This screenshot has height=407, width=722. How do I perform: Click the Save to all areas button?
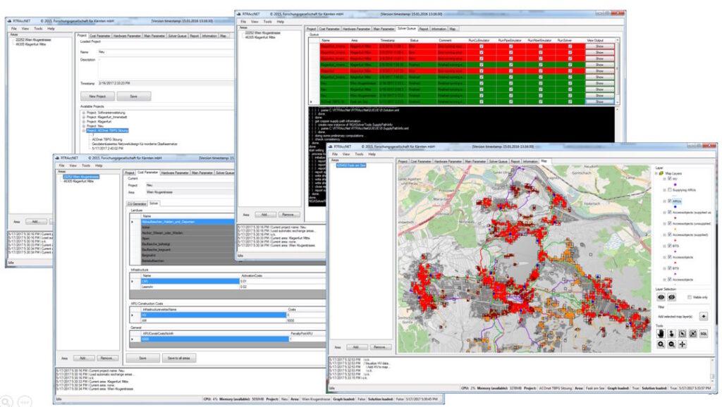coord(180,358)
